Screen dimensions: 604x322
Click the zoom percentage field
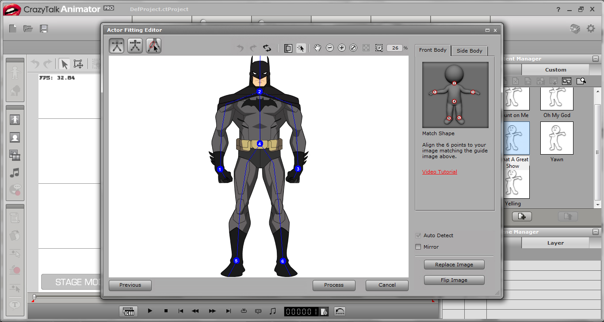click(394, 48)
